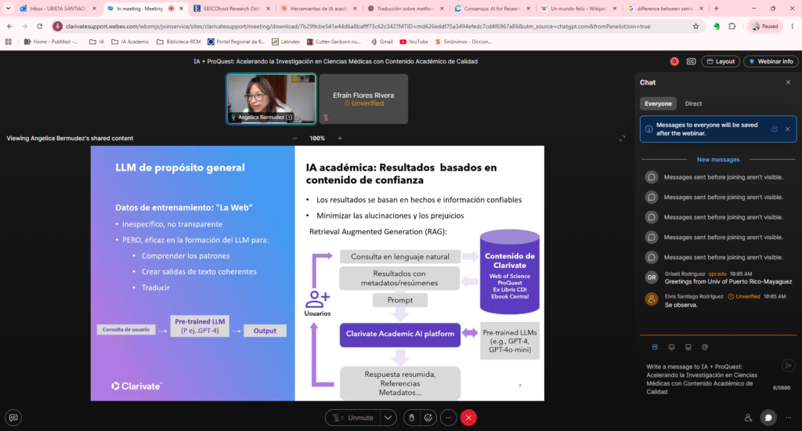Close the Chat panel
The width and height of the screenshot is (802, 431).
788,82
